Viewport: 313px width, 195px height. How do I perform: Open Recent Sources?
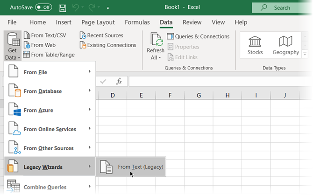click(101, 35)
